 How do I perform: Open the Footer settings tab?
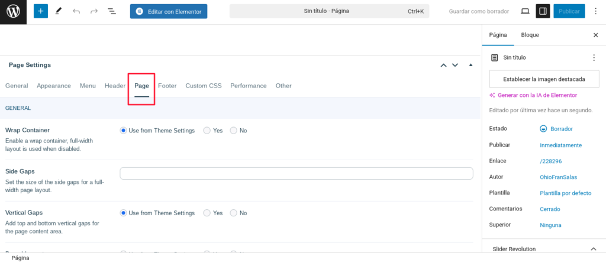[x=167, y=86]
